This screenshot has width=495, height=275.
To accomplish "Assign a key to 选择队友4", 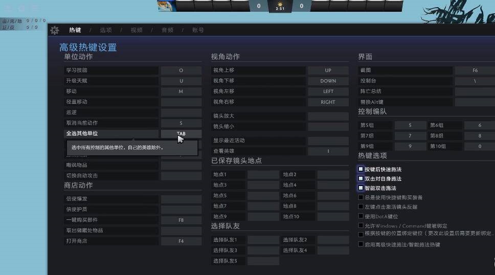I will 333,250.
